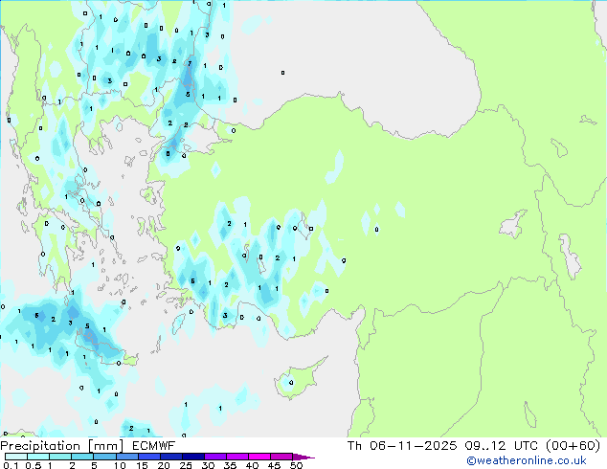The height and width of the screenshot is (469, 607).
Task: Click the '7' precipitation value on the map
Action: [190, 63]
